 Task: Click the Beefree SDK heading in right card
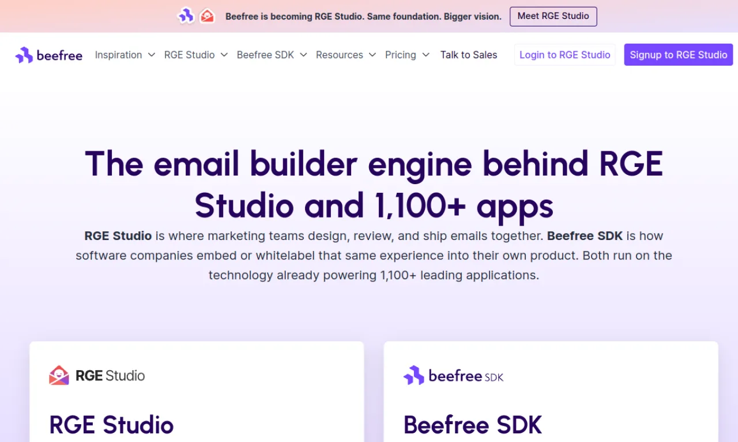coord(473,425)
